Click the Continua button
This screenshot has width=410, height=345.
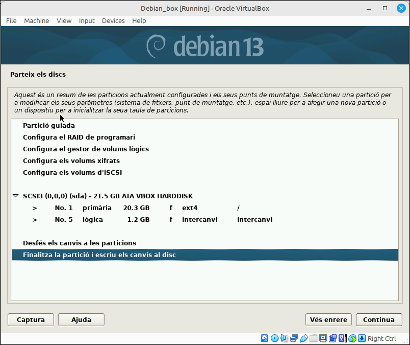pos(379,319)
